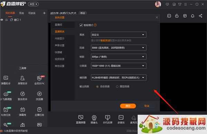
Task: Open the 弹幕助手 tool
Action: (x=6, y=80)
